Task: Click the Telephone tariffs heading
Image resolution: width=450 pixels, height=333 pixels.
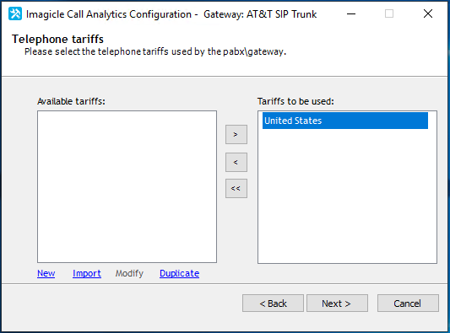Action: [57, 40]
